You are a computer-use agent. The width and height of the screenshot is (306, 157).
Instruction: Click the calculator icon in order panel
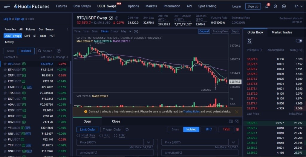[x=231, y=121]
